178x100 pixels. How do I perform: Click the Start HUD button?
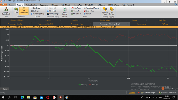(52, 8)
